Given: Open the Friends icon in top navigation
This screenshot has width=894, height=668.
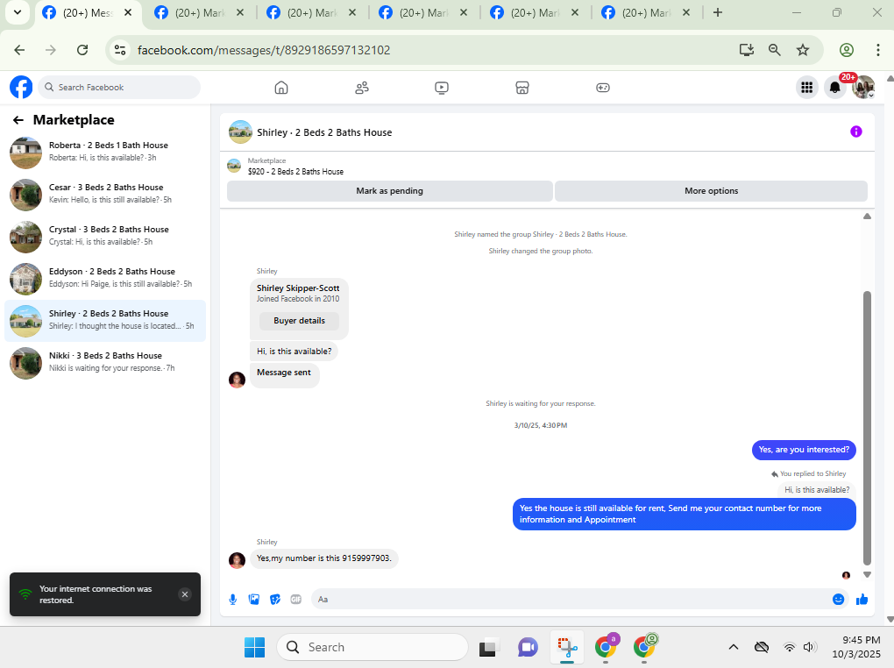Looking at the screenshot, I should pos(361,88).
